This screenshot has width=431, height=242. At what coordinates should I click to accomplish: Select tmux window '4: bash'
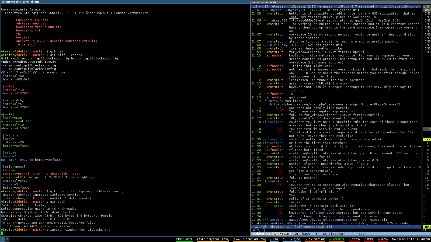tap(359, 234)
